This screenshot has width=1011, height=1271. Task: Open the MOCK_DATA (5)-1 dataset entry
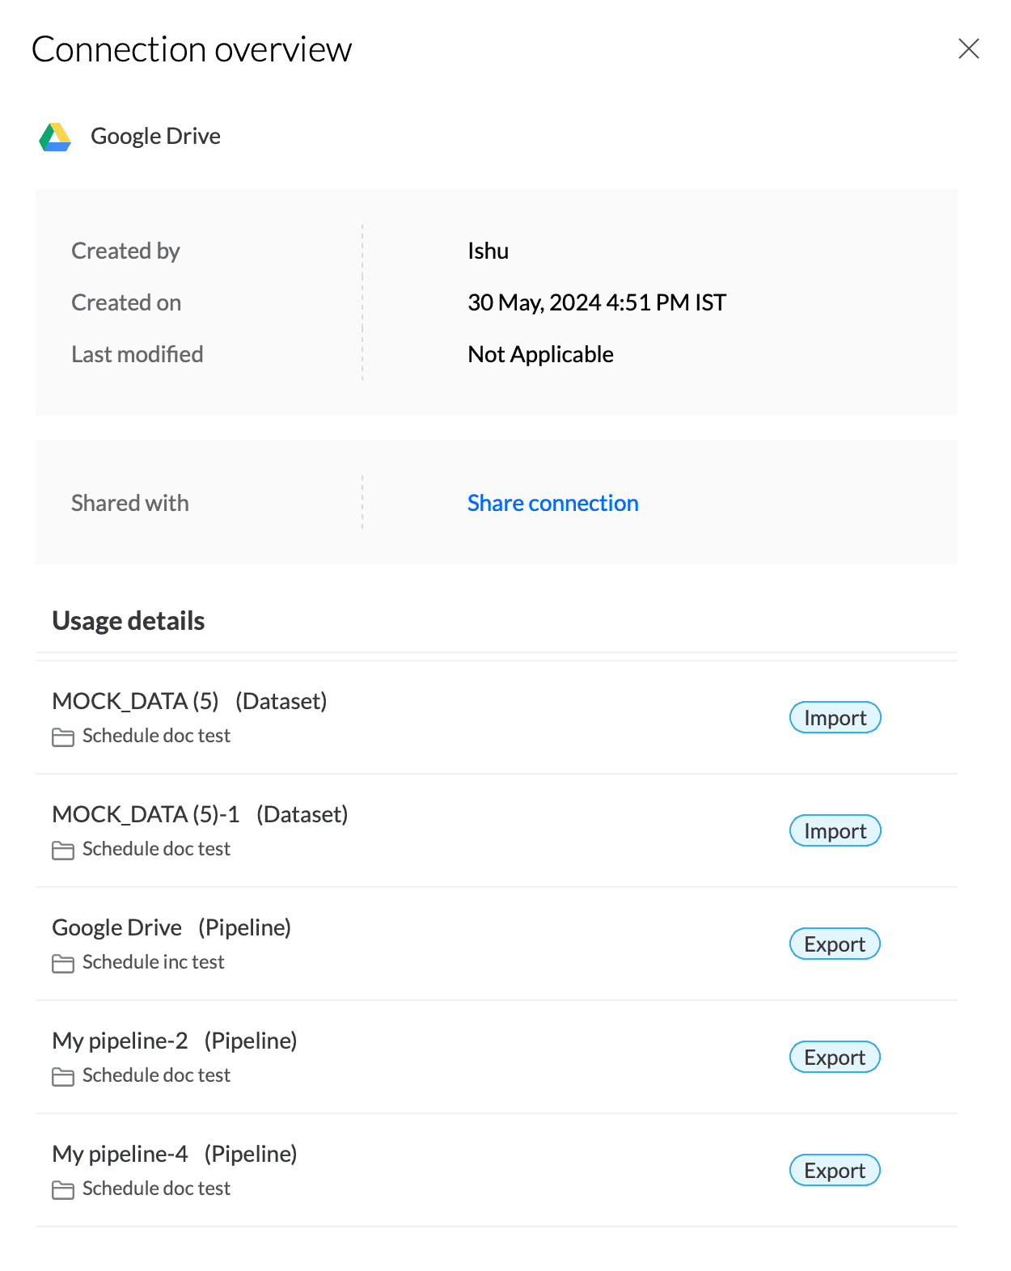pos(146,814)
